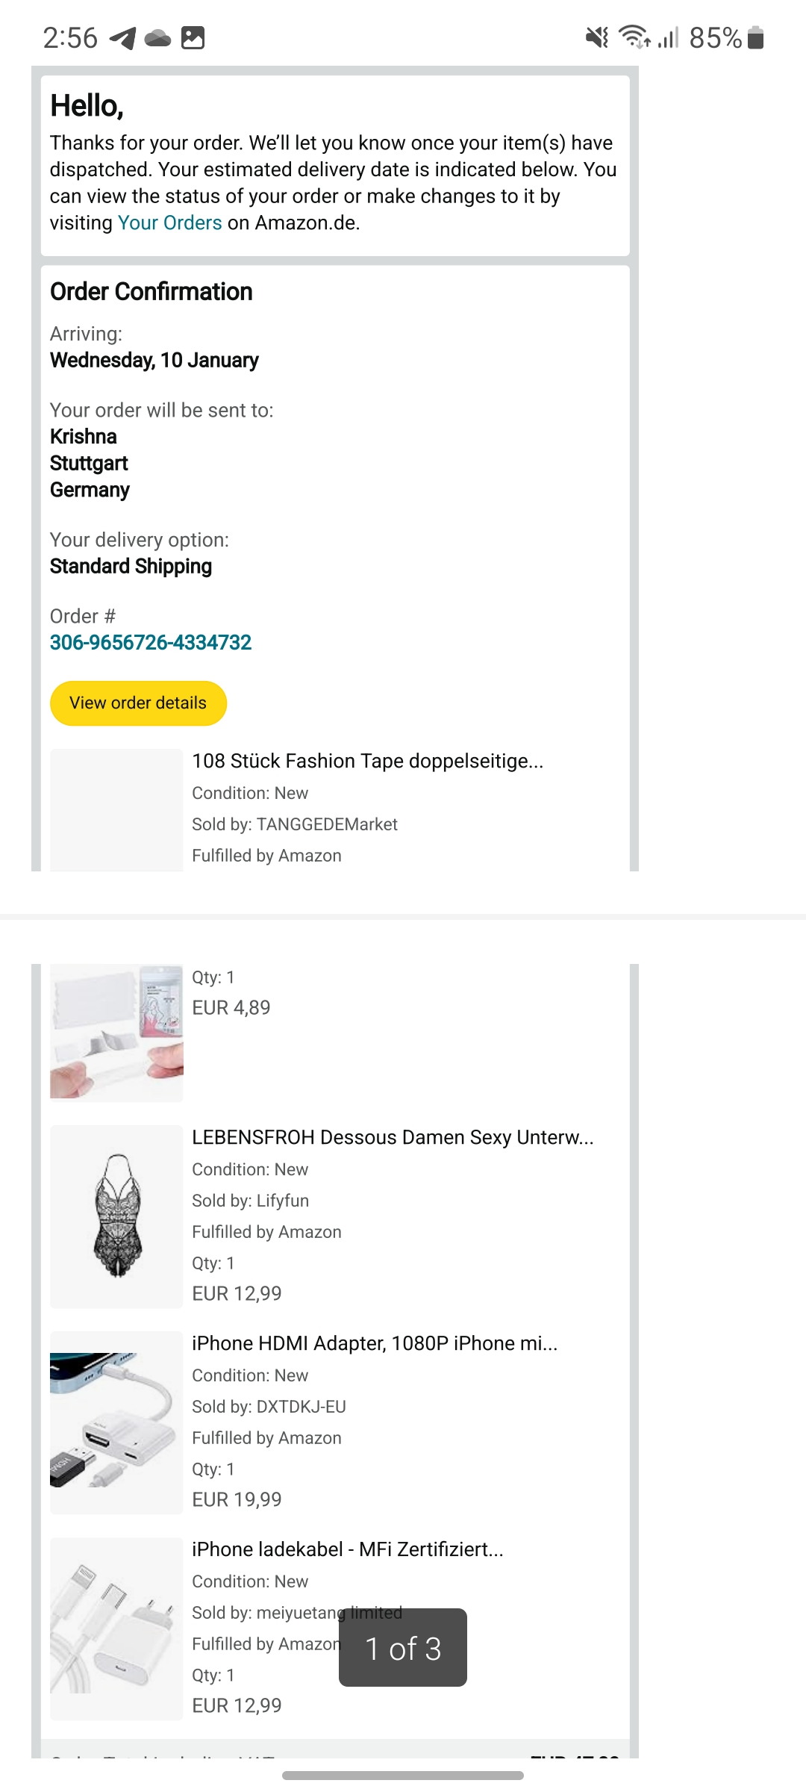This screenshot has width=806, height=1792.
Task: Tap the Wi-Fi status icon
Action: 634,37
